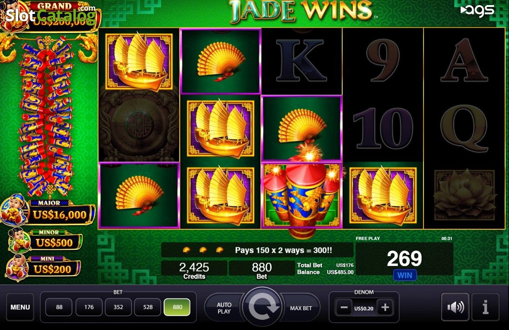Click the spin reels button

[x=262, y=306]
